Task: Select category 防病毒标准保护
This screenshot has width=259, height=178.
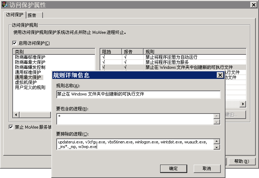Action: [x=30, y=57]
